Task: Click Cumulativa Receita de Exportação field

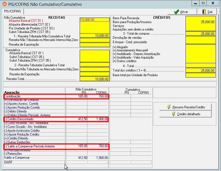Action: pos(95,74)
